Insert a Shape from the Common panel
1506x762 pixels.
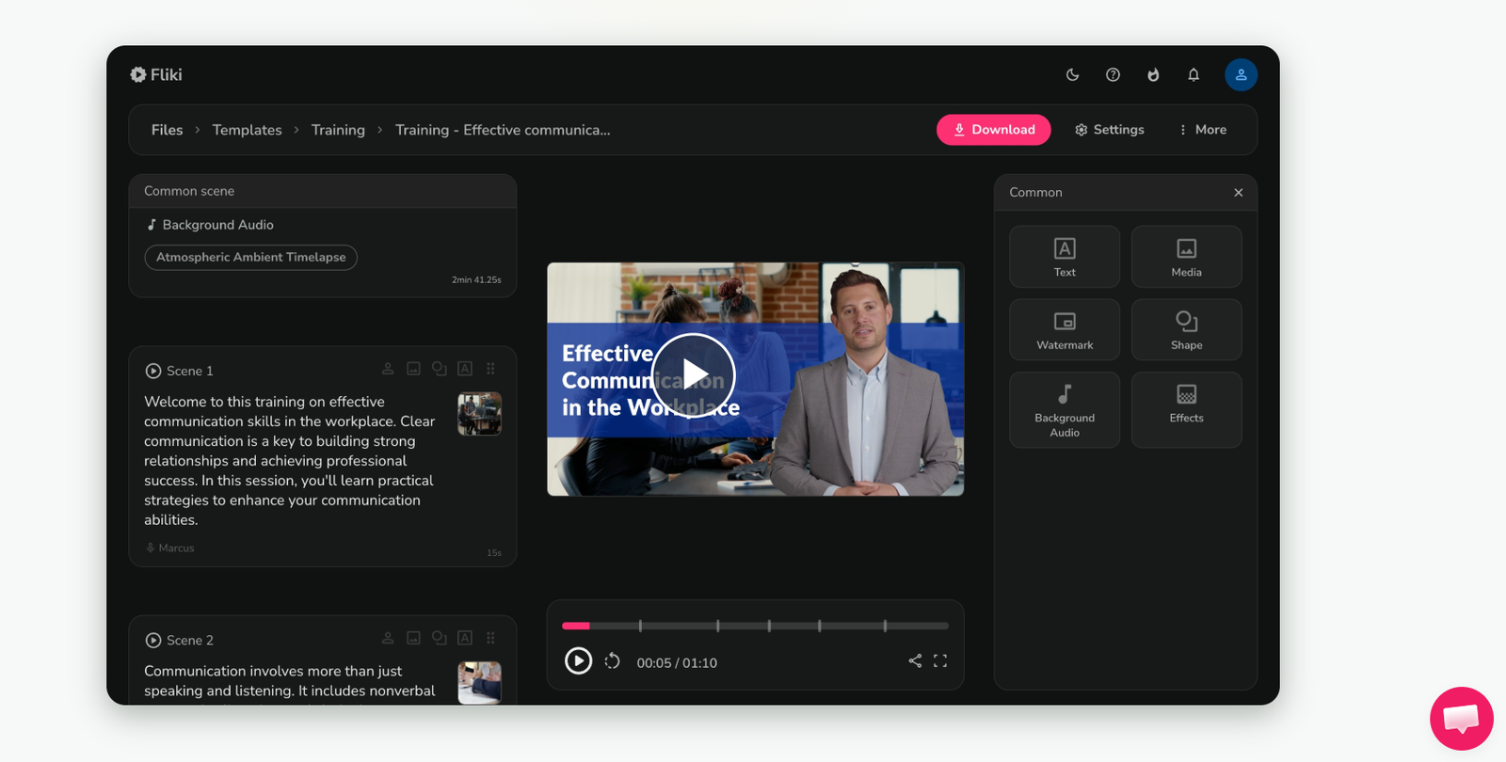coord(1186,330)
